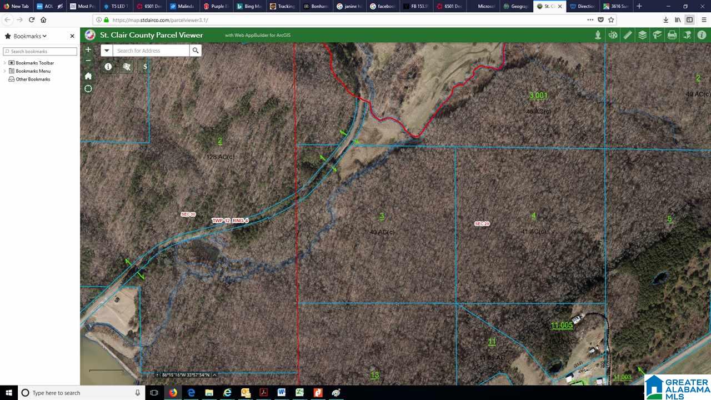Open Microsoft Edge from the taskbar
The width and height of the screenshot is (711, 400).
click(x=191, y=393)
